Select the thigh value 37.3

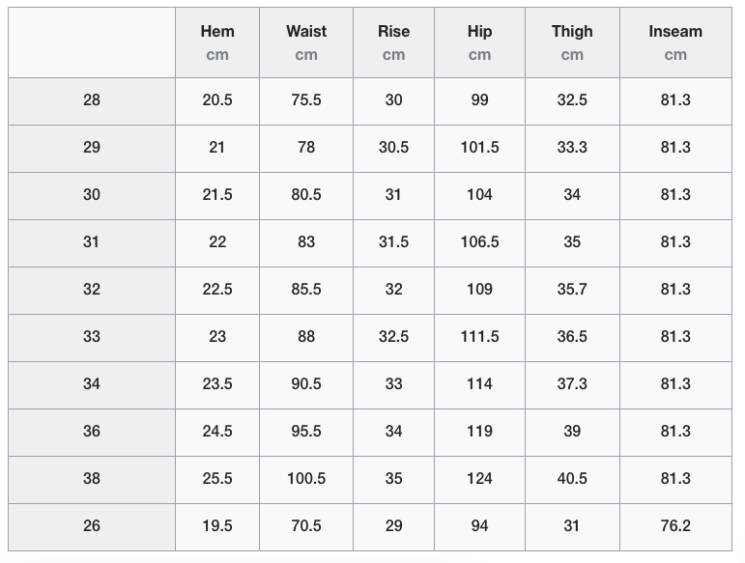(572, 384)
